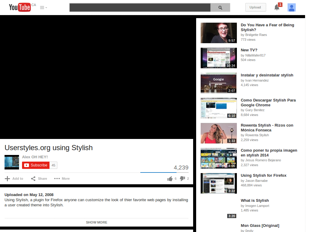Expand the More actions menu
The width and height of the screenshot is (309, 232).
pyautogui.click(x=62, y=179)
